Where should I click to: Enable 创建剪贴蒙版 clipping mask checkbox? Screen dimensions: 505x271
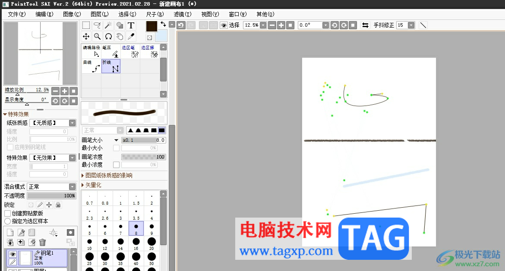pos(7,213)
